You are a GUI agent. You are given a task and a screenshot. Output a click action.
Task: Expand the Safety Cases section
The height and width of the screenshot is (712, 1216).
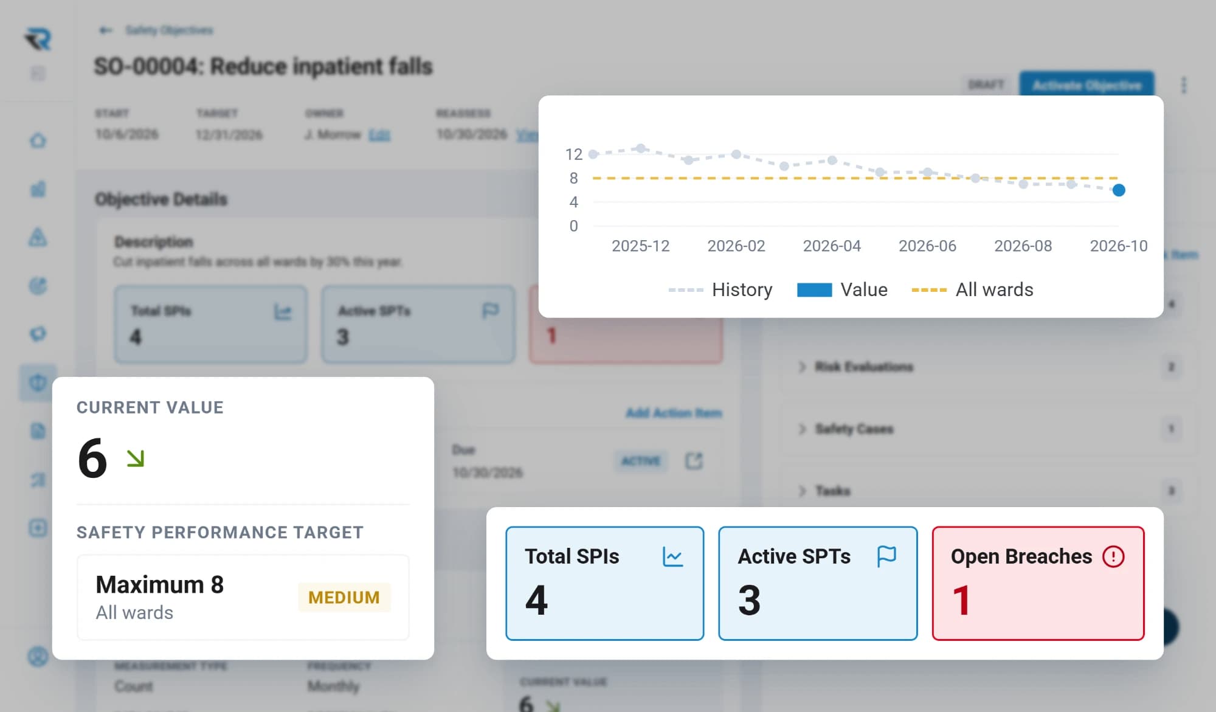pos(988,429)
